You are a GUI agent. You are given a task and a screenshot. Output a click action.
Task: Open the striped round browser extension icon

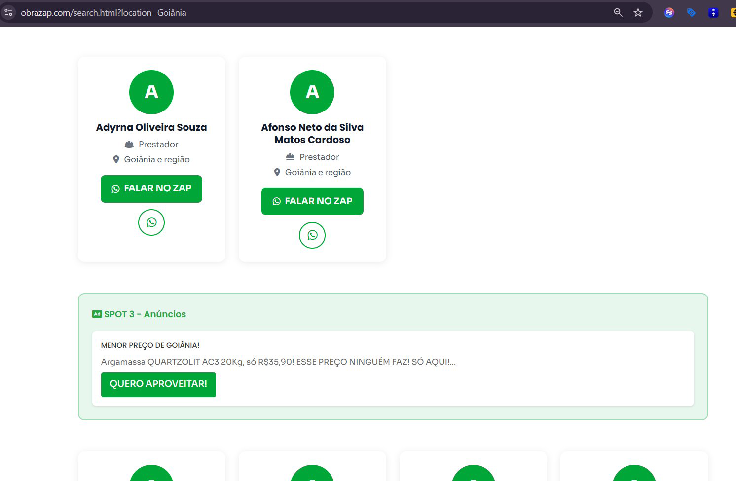(x=669, y=13)
